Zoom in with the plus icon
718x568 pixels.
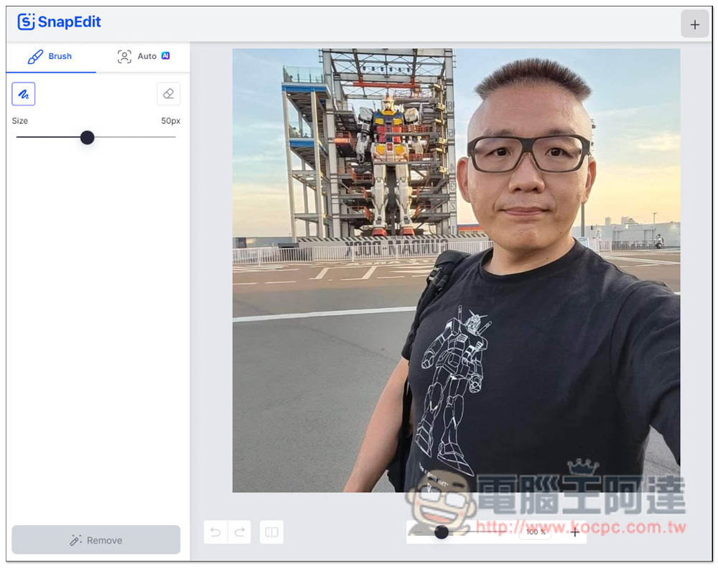(575, 532)
